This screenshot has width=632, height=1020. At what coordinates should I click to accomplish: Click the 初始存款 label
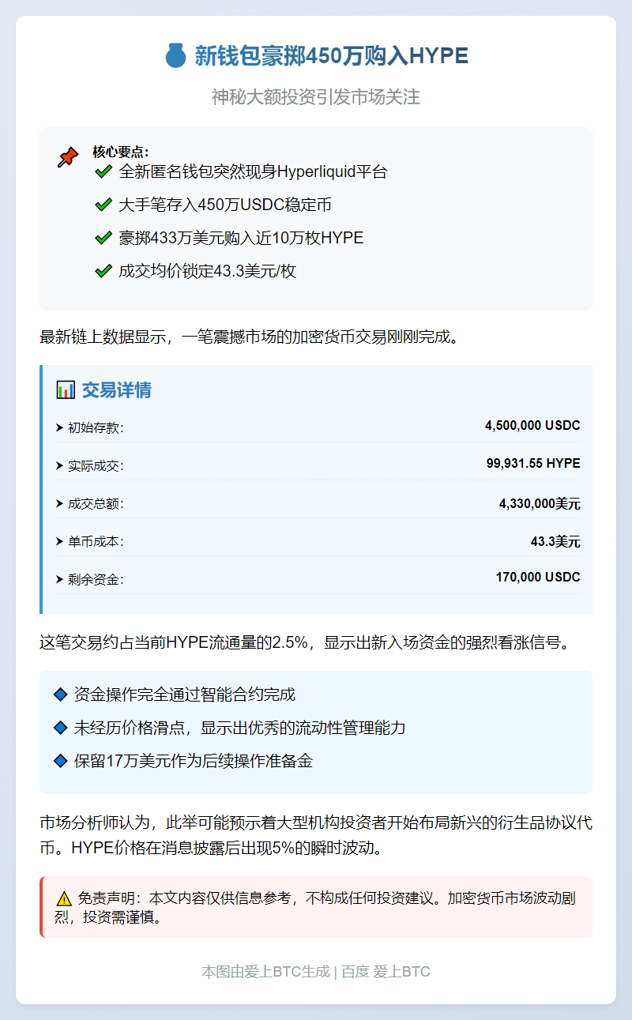(96, 428)
